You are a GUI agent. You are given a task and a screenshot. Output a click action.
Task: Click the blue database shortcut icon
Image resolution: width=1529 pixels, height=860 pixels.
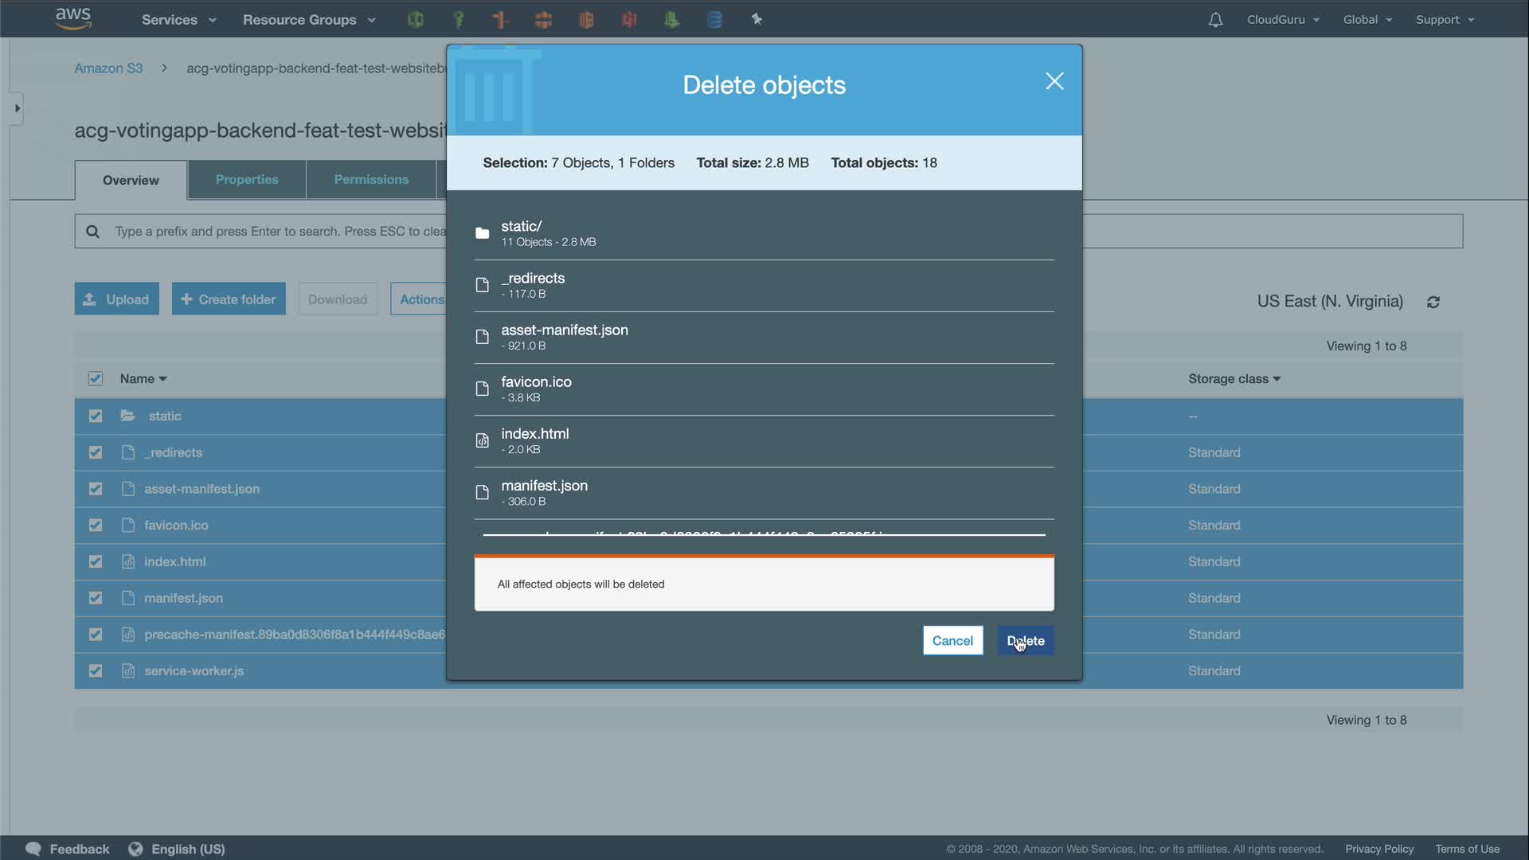click(x=714, y=20)
